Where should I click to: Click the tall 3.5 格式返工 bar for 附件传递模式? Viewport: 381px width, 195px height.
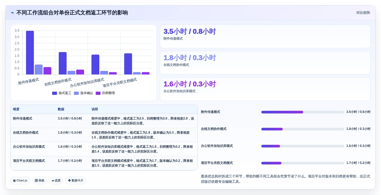coord(30,53)
